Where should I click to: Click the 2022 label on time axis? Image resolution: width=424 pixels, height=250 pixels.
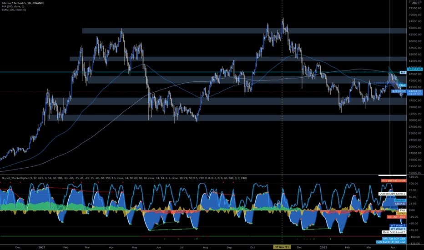pyautogui.click(x=323, y=247)
